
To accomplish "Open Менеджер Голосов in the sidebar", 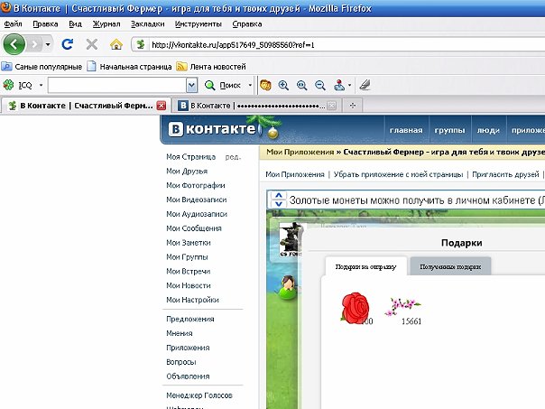I will click(199, 395).
